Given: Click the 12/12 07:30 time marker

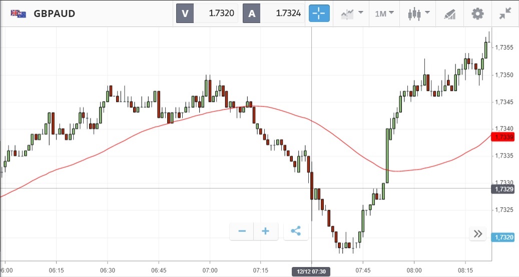Looking at the screenshot, I should pos(311,271).
